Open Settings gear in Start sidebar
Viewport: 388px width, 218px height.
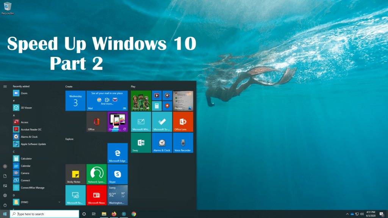(x=5, y=195)
